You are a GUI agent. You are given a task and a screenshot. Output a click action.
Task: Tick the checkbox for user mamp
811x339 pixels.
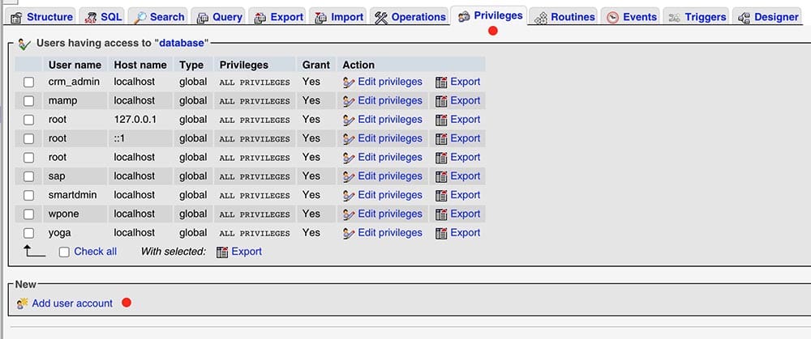29,101
